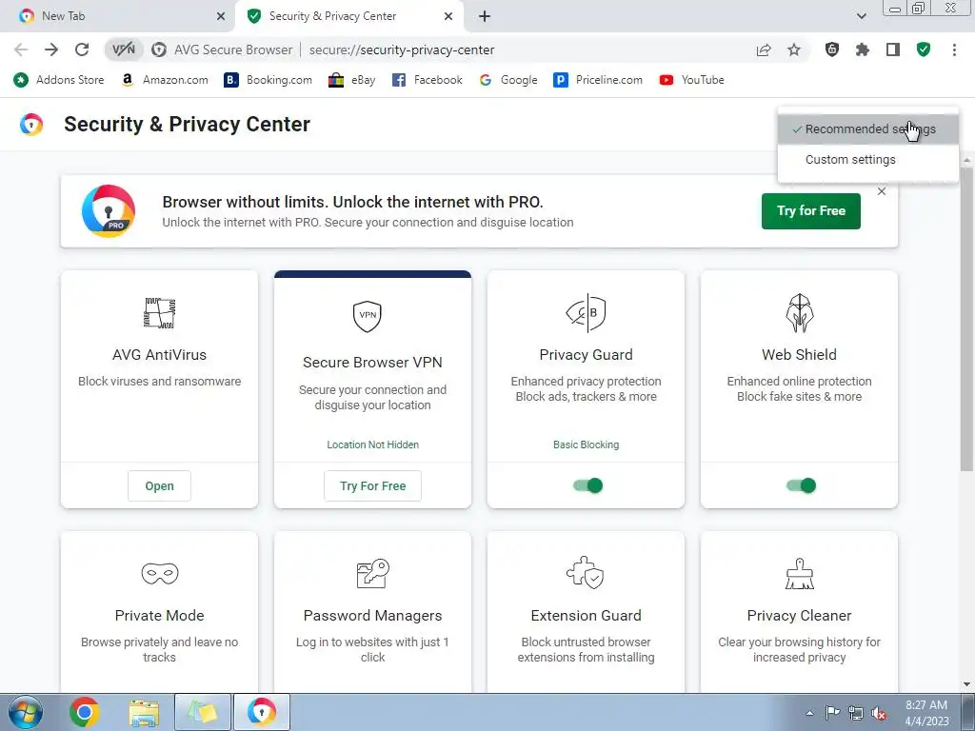
Task: Open Amazon.com bookmark
Action: pos(165,80)
